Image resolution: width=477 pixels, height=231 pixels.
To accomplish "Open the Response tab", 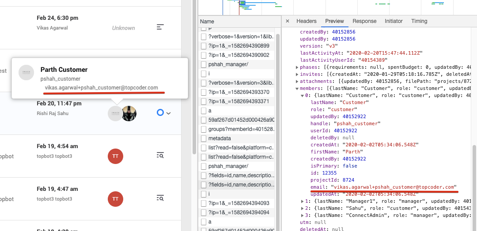I will (364, 21).
